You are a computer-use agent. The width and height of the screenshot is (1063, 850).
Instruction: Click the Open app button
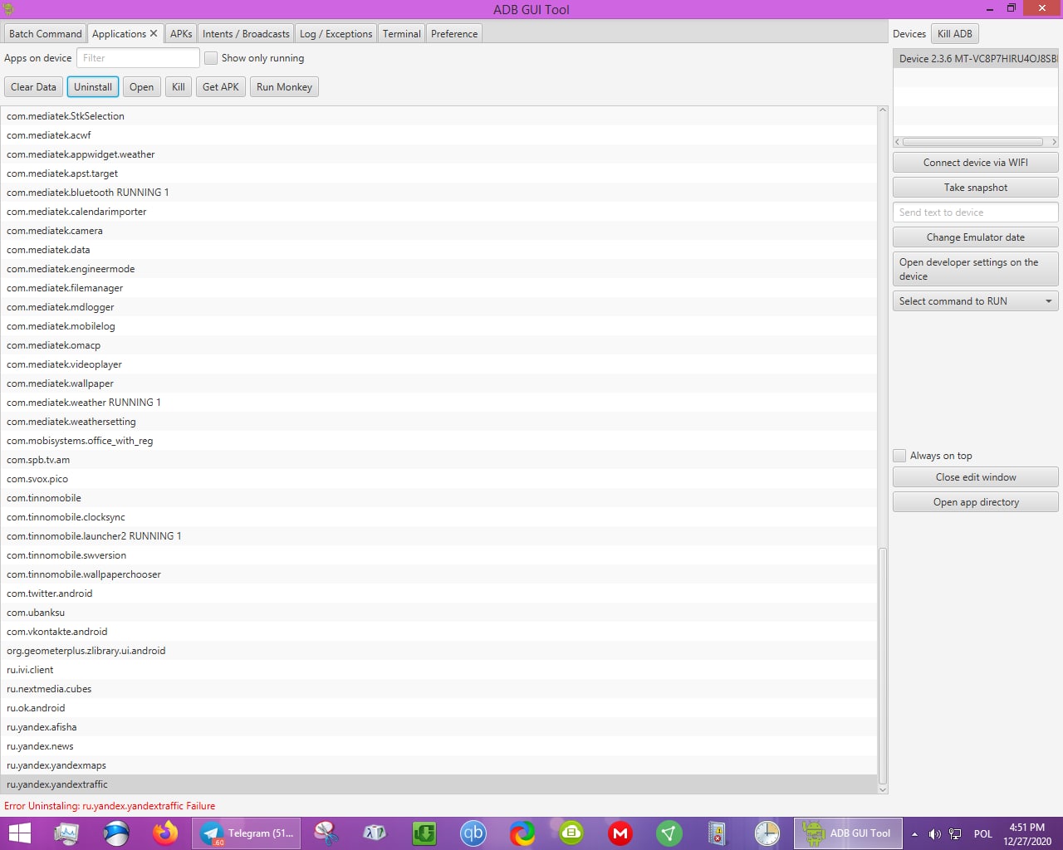(x=141, y=87)
